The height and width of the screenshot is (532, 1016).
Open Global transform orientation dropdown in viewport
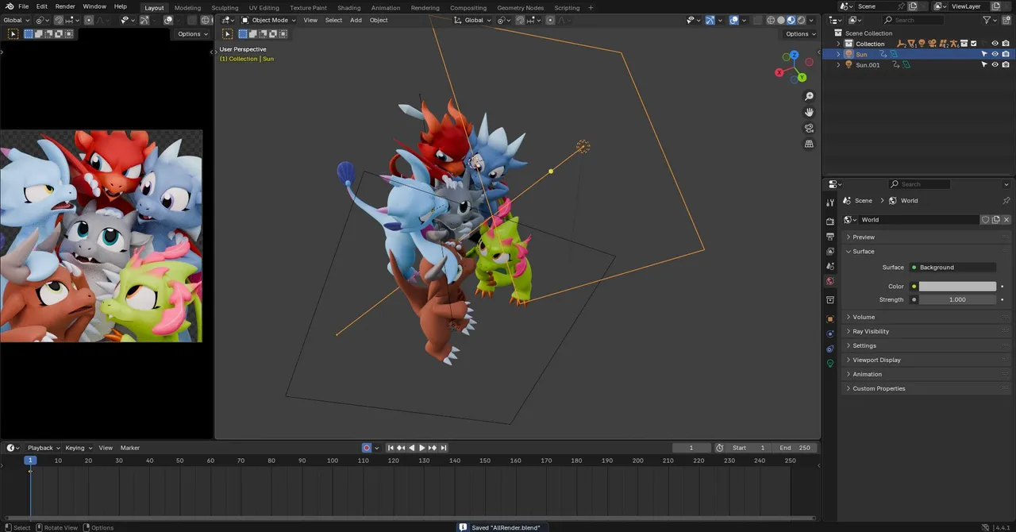(474, 20)
